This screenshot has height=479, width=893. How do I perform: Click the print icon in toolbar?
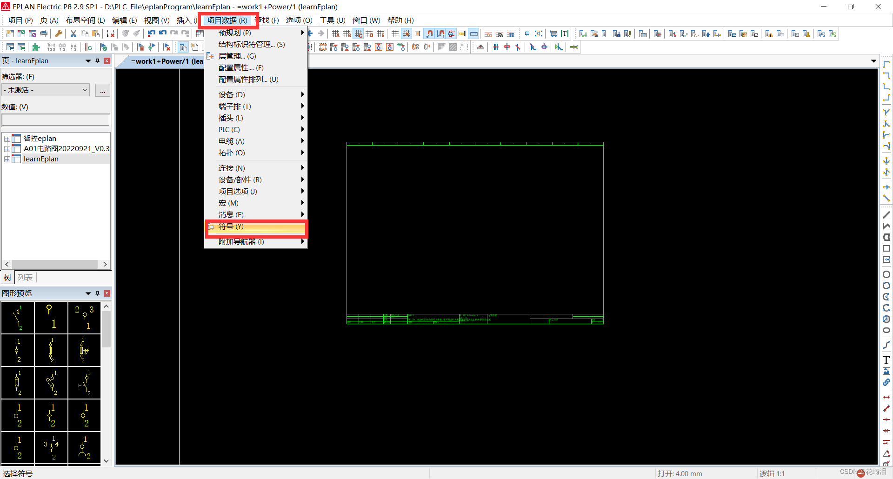pos(44,33)
